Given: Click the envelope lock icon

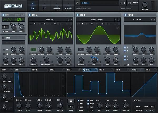Looking at the screenshot, I should [63, 75].
